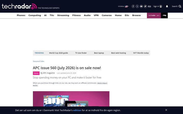Viewport: 183px width, 114px height.
Task: Open the Phones menu
Action: pyautogui.click(x=21, y=15)
